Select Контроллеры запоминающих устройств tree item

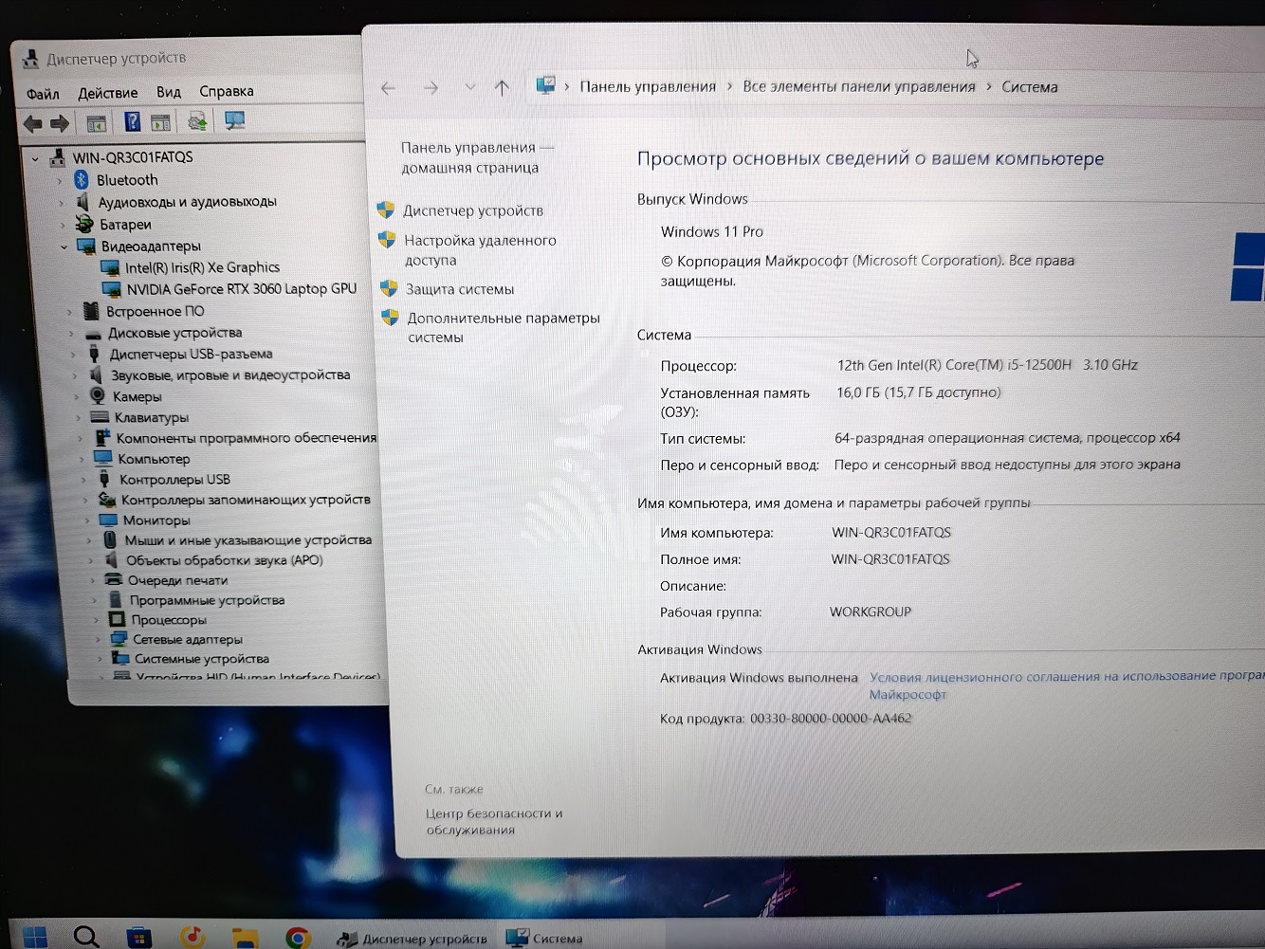point(246,500)
